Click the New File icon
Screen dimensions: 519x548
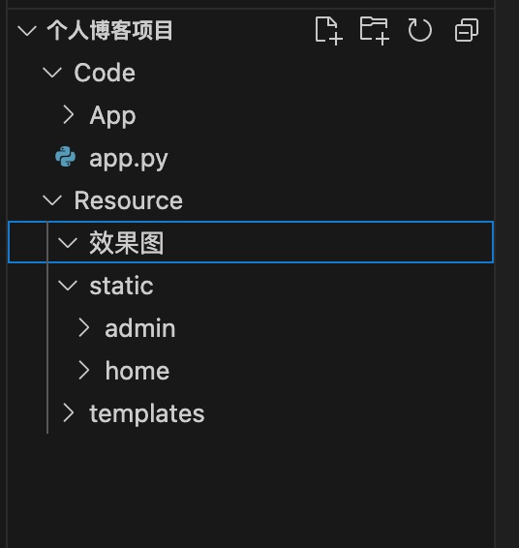(x=328, y=31)
